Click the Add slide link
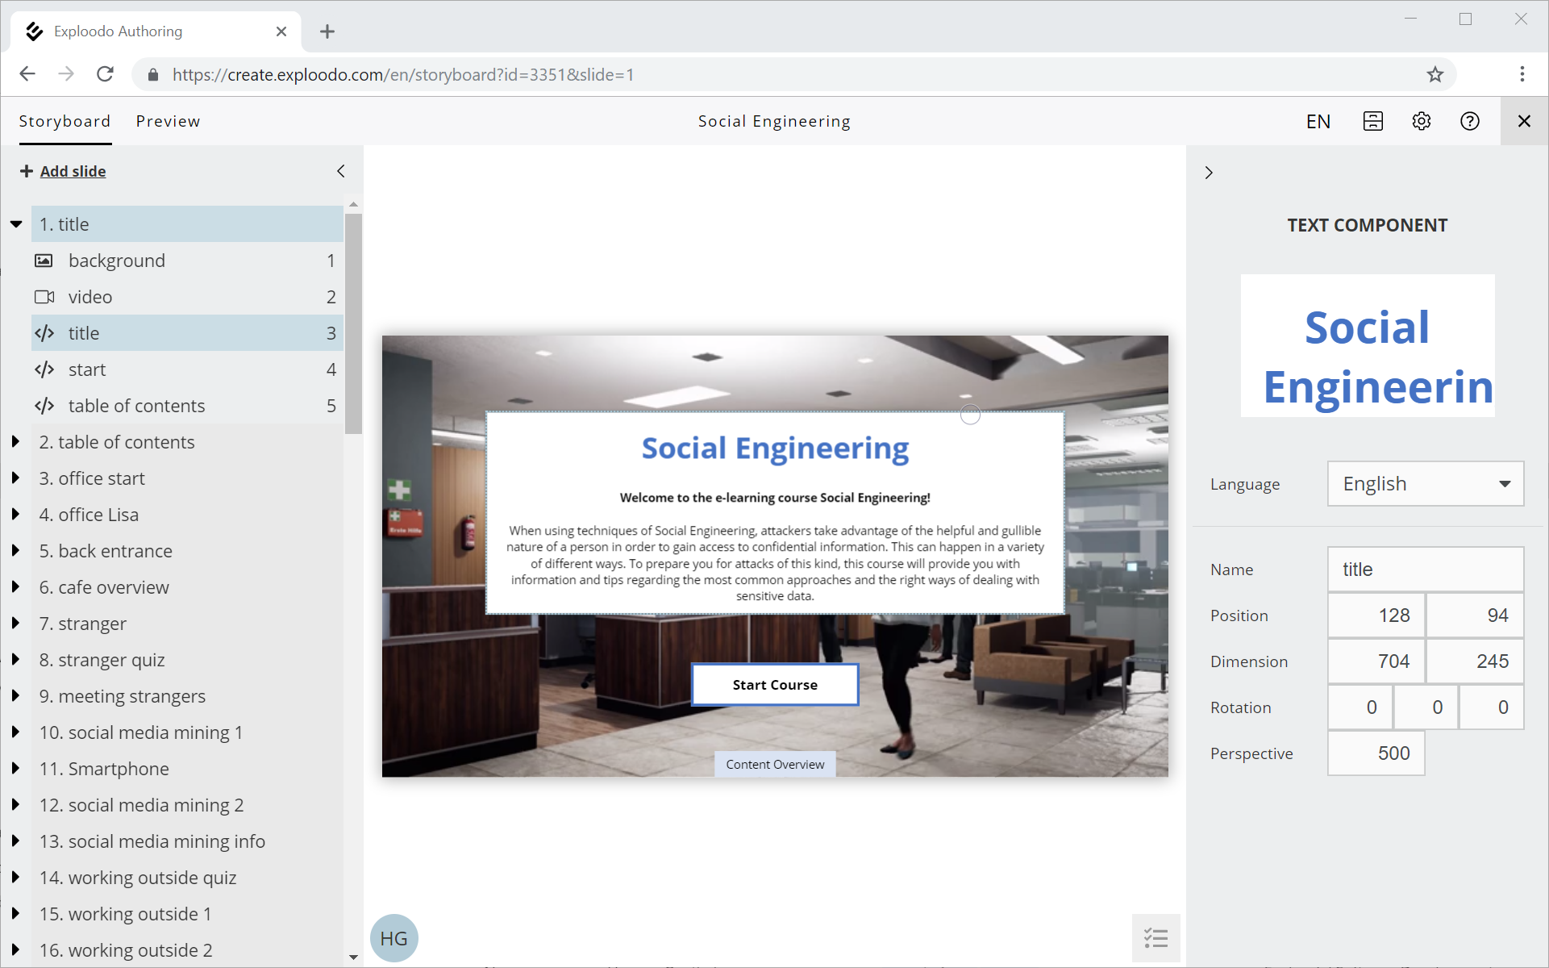This screenshot has width=1549, height=968. (x=73, y=171)
